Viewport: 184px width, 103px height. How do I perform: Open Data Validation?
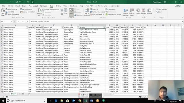[97, 14]
